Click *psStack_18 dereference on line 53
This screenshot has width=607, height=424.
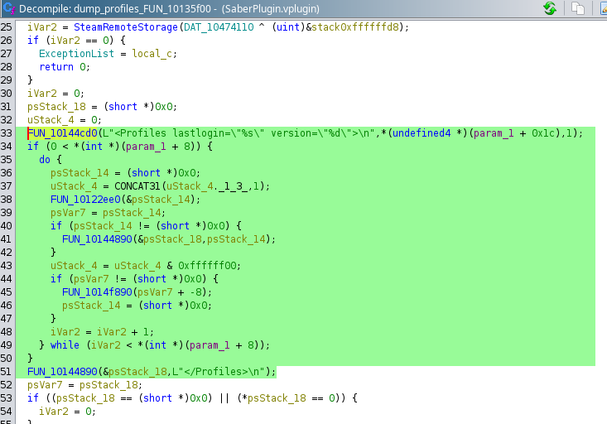coord(274,398)
